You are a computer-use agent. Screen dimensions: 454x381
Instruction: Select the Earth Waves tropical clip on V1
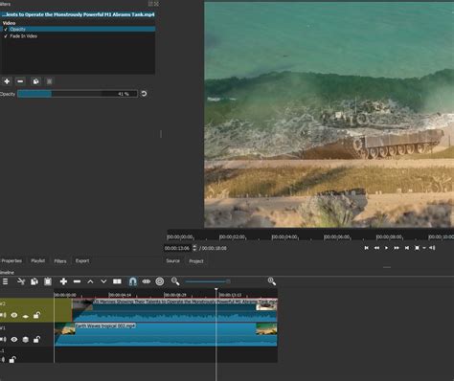(166, 334)
